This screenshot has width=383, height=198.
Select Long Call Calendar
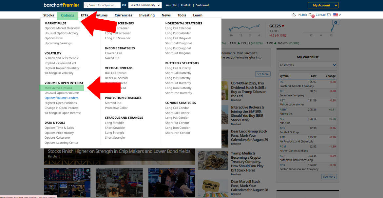coord(178,28)
